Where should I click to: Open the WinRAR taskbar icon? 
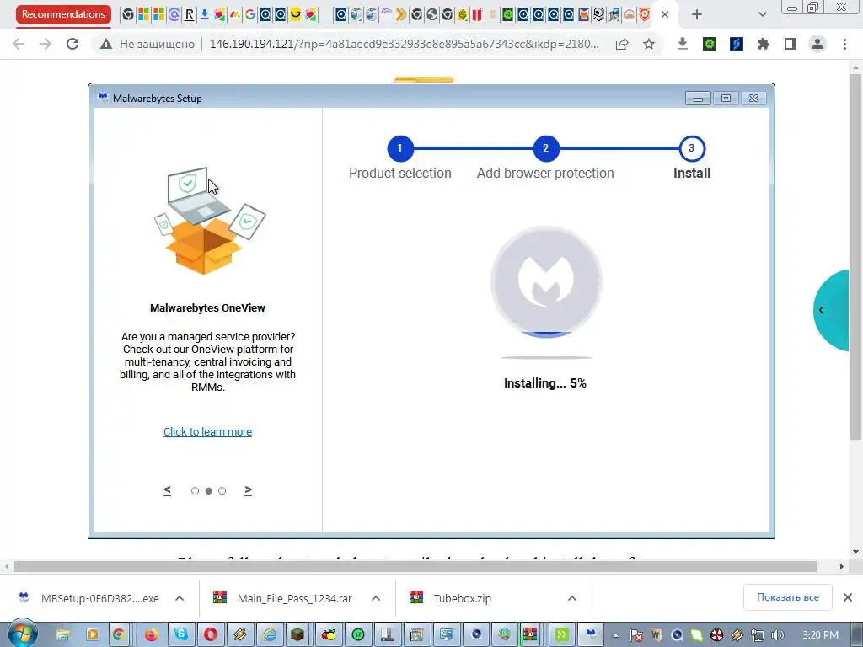click(530, 635)
